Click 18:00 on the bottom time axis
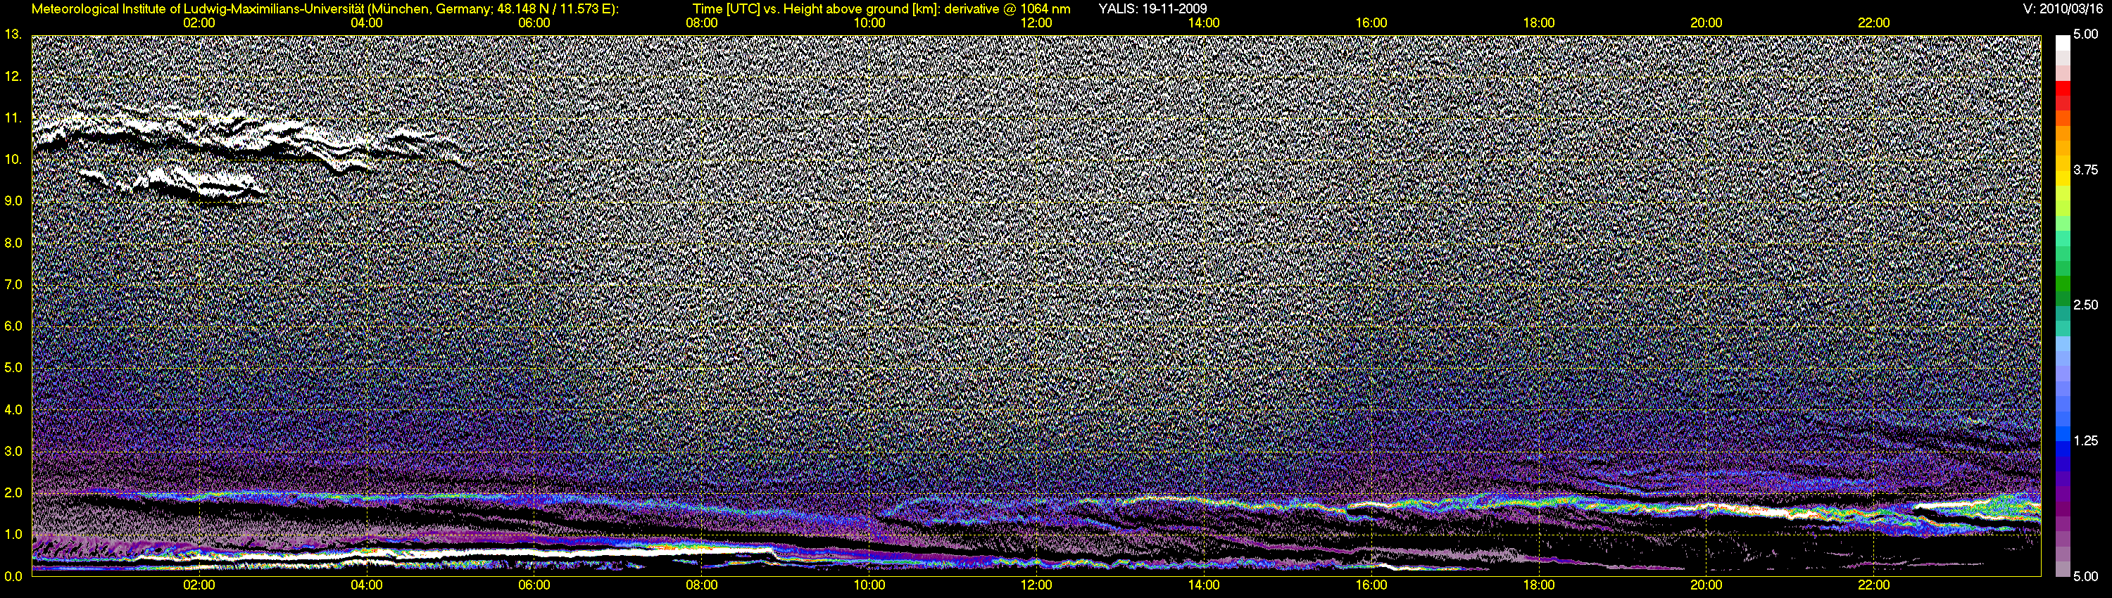The height and width of the screenshot is (598, 2112). tap(1539, 585)
